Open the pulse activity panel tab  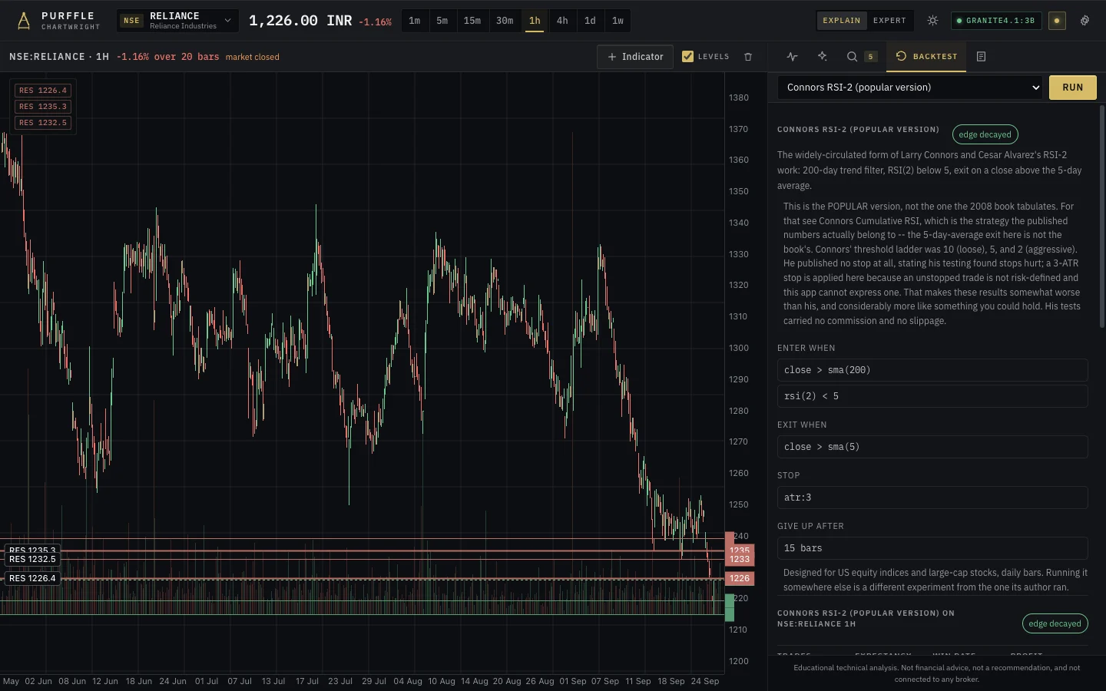tap(792, 57)
